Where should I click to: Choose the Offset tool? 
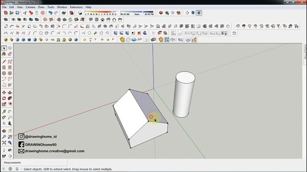tap(10, 104)
